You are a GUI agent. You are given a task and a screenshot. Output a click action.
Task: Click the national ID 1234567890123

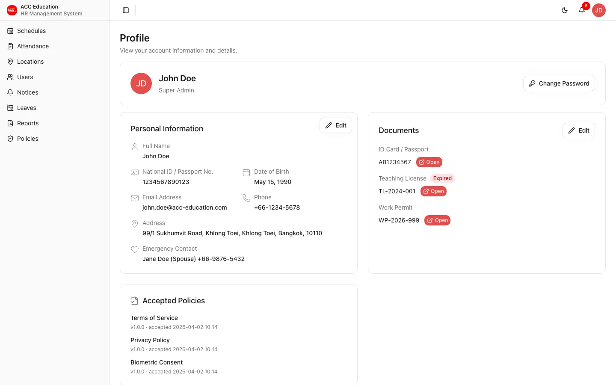click(166, 182)
